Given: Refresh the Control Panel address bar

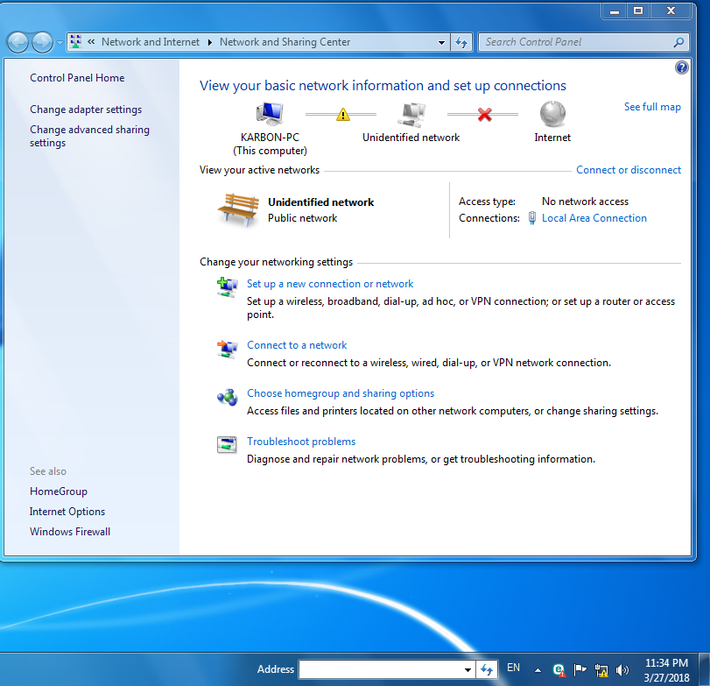Looking at the screenshot, I should (x=461, y=42).
